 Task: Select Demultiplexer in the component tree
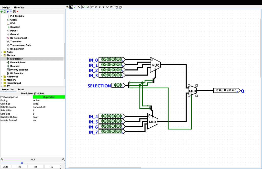click(18, 63)
